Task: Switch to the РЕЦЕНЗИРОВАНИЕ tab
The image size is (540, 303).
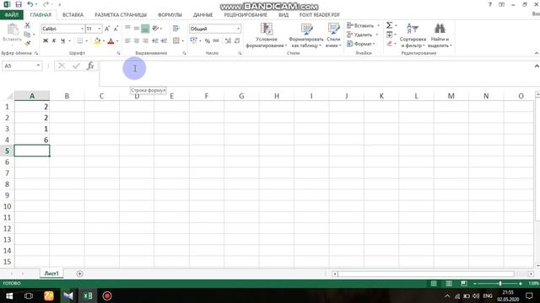Action: (246, 15)
